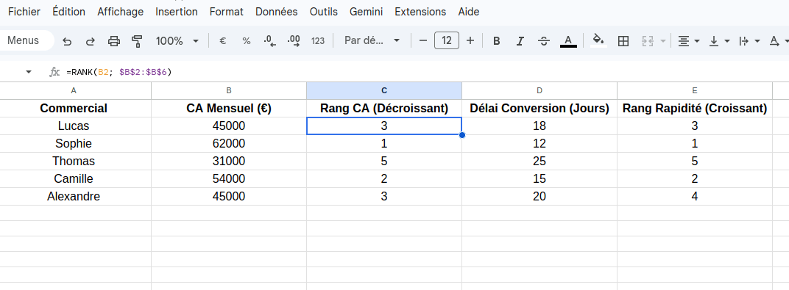The width and height of the screenshot is (789, 290).
Task: Increase font size with plus button
Action: tap(470, 40)
